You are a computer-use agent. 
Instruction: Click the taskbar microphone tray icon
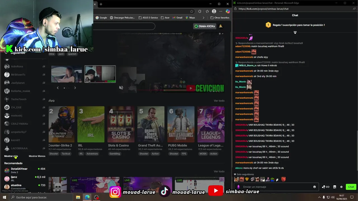coord(324,197)
